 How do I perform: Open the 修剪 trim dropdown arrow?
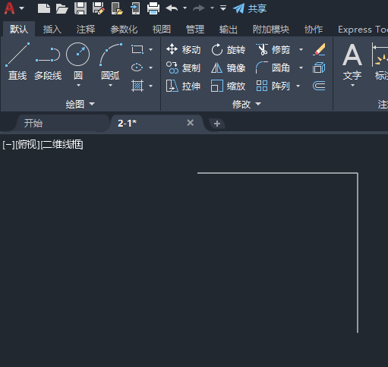coord(301,49)
